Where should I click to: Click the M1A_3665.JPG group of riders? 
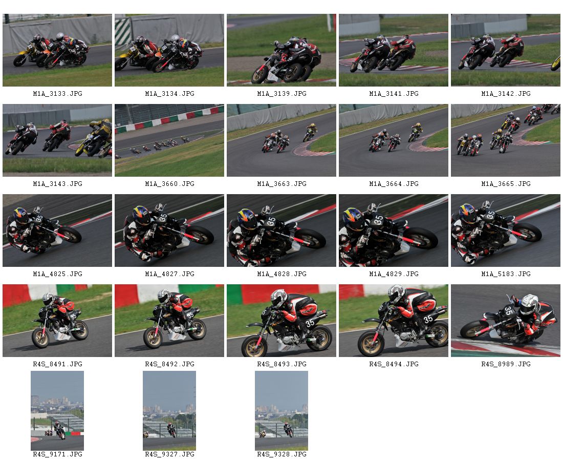[x=505, y=140]
